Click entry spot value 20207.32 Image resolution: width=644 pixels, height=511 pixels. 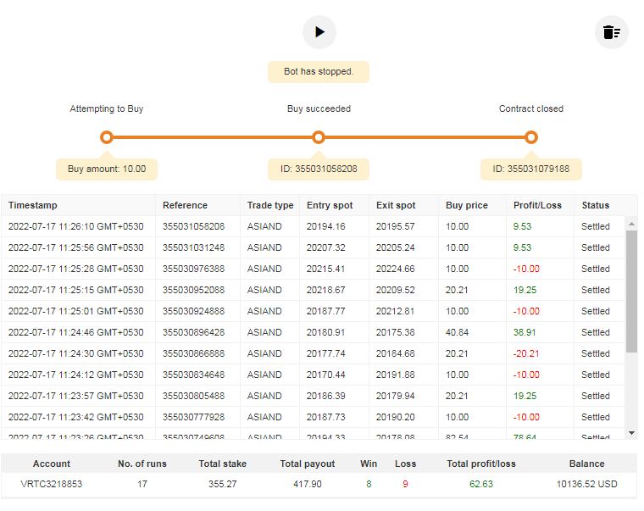click(x=325, y=247)
